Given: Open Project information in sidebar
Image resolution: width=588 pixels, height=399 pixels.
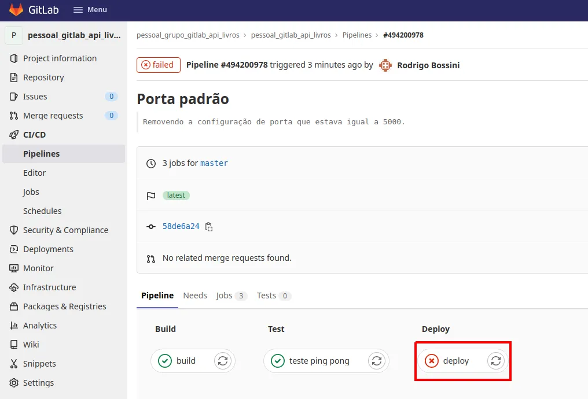Looking at the screenshot, I should pos(60,58).
